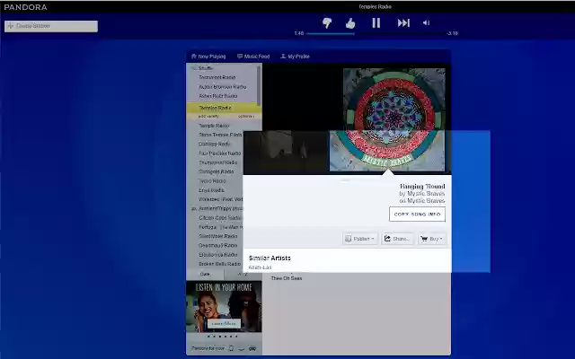Select the SilentMoon Radio station
The image size is (575, 359).
217,236
